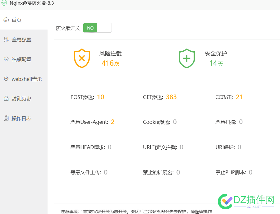Open the 操作日志 menu item
This screenshot has height=214, width=280.
click(x=24, y=118)
